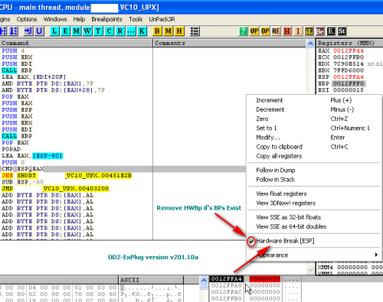Open Executable modules with E icon
383x302 pixels.
[65, 31]
